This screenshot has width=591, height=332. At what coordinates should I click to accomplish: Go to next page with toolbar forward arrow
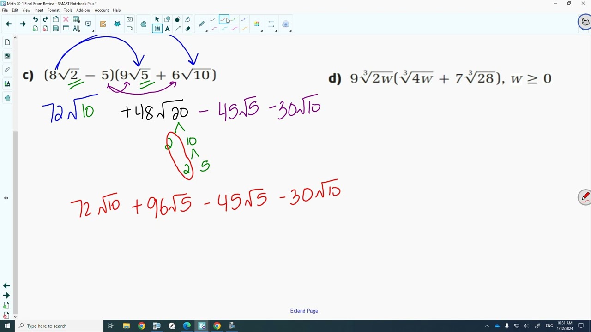(23, 24)
